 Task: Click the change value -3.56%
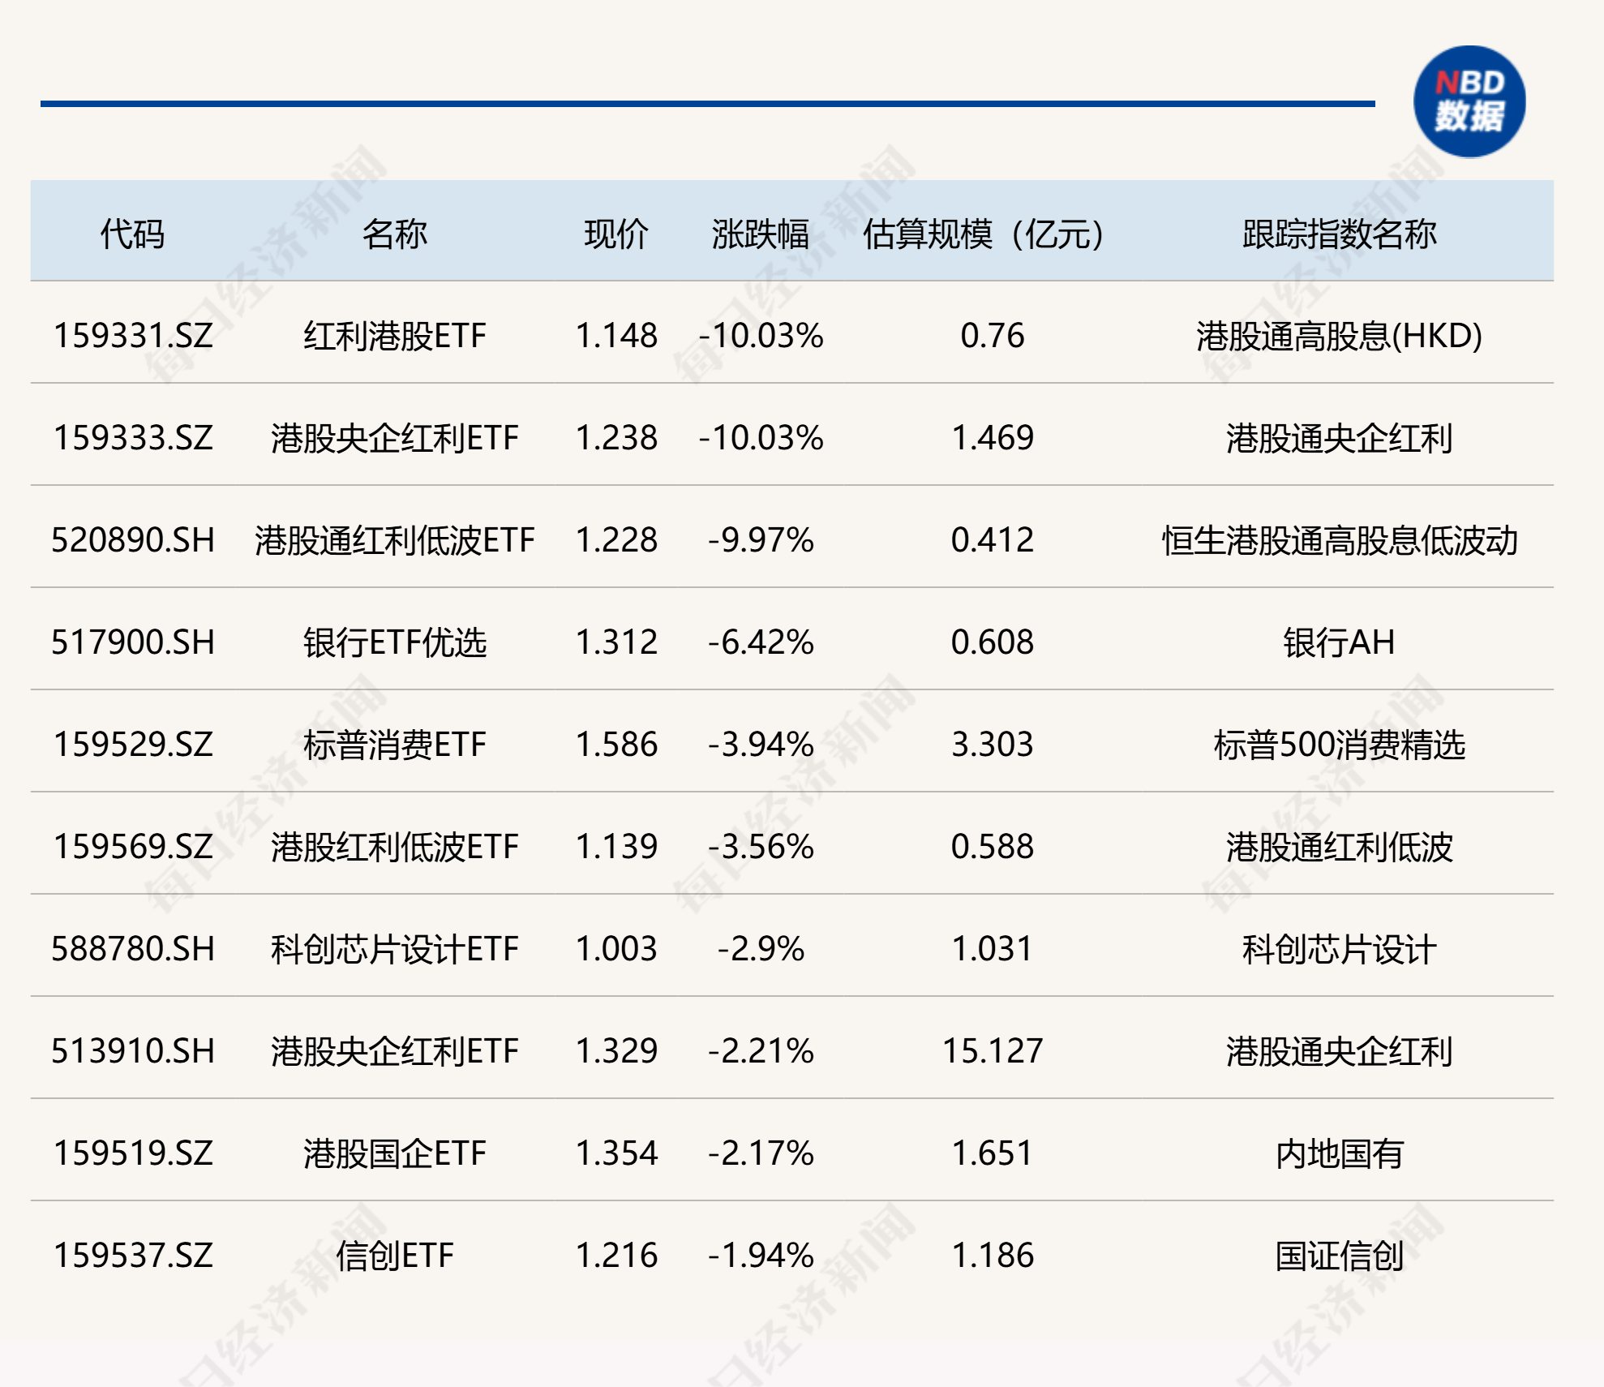(x=761, y=847)
